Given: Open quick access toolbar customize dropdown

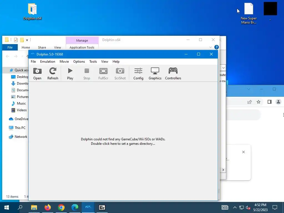Looking at the screenshot, I should (27, 40).
